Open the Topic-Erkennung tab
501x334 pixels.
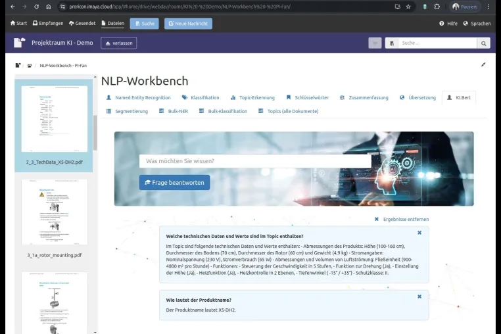click(x=252, y=97)
